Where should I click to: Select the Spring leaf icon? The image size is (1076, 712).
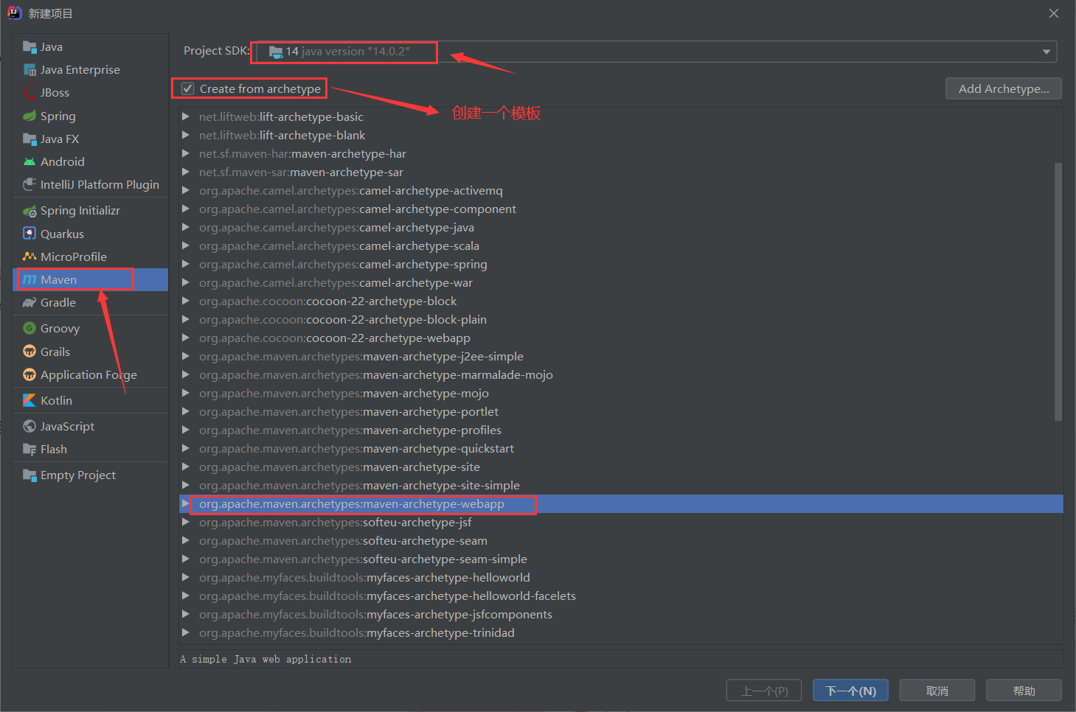tap(29, 116)
